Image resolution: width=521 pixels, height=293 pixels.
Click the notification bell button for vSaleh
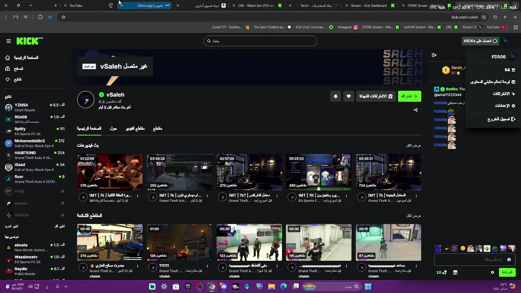(x=335, y=96)
